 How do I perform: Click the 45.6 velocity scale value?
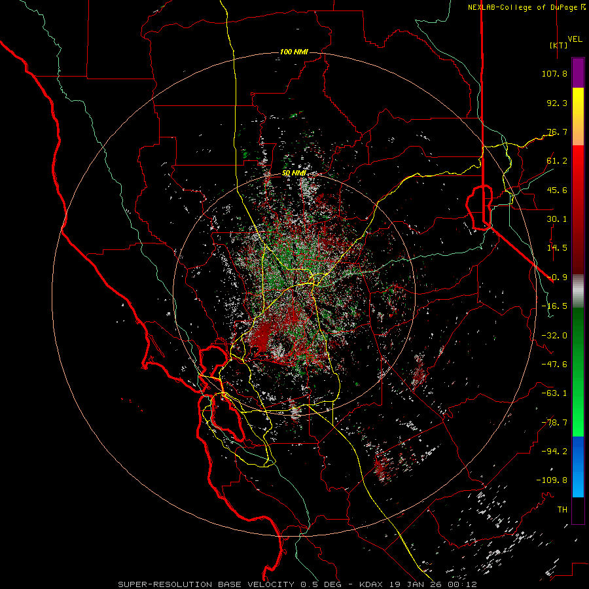click(557, 190)
